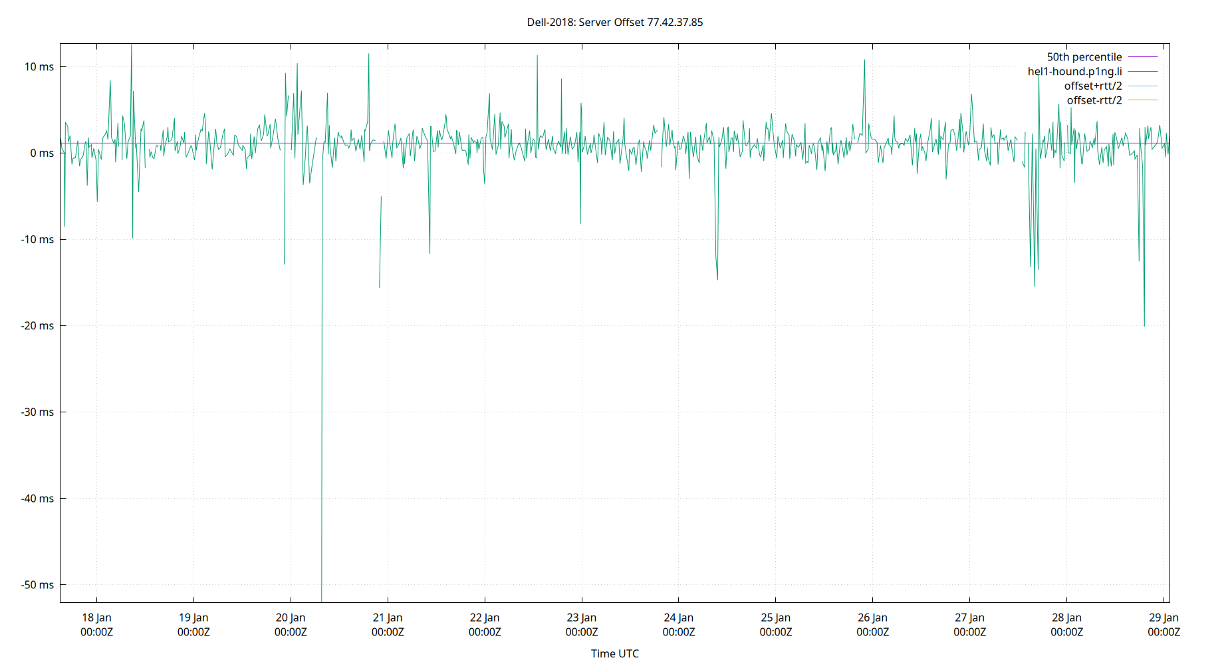This screenshot has height=664, width=1230.
Task: Click the 18 Jan 00:00Z axis label
Action: tap(96, 624)
